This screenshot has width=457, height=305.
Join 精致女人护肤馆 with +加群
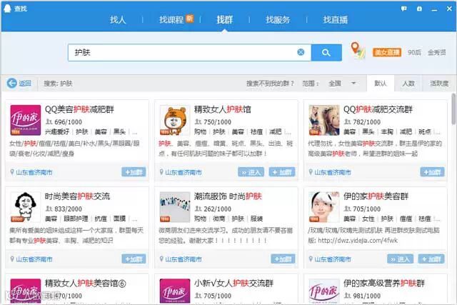[x=282, y=172]
